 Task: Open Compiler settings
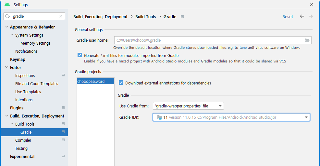[x=23, y=140]
